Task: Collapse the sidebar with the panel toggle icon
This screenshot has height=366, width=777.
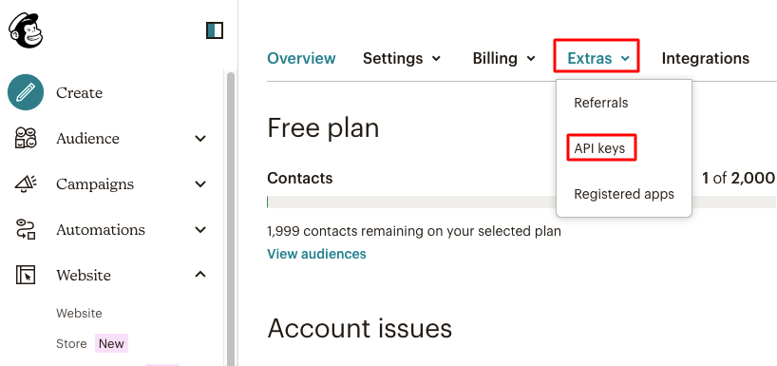Action: 215,30
